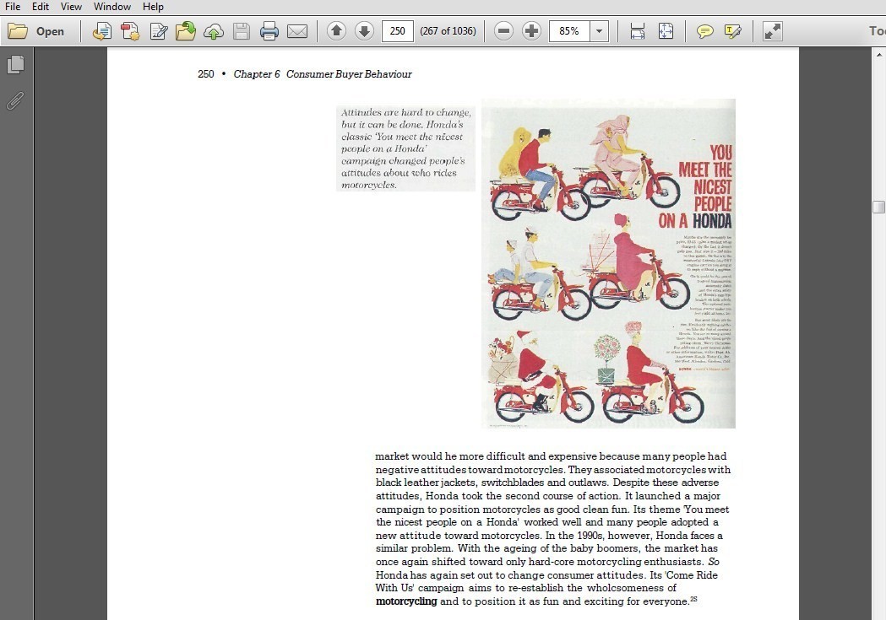Open the attachments paperclip panel
This screenshot has width=886, height=620.
tap(15, 101)
